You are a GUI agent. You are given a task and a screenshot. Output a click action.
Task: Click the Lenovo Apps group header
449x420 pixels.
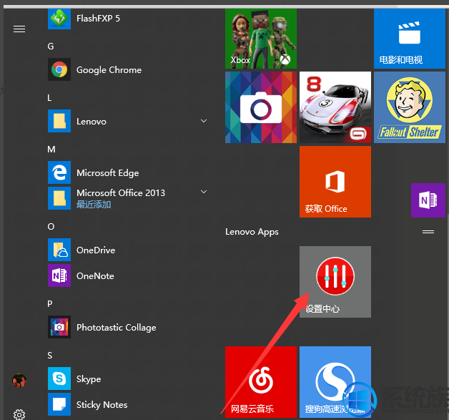pyautogui.click(x=252, y=232)
